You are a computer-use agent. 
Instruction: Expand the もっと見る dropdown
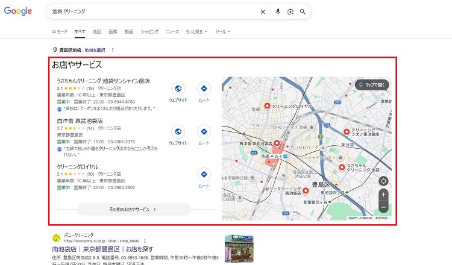[196, 32]
